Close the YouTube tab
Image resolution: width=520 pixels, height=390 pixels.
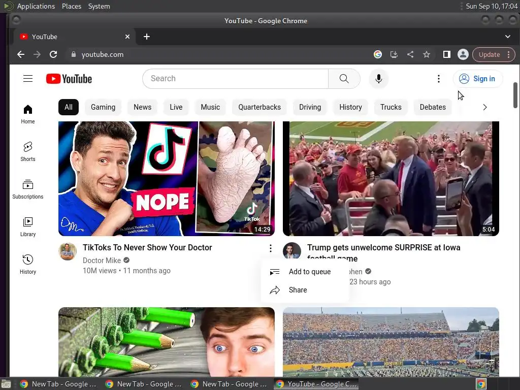[127, 37]
